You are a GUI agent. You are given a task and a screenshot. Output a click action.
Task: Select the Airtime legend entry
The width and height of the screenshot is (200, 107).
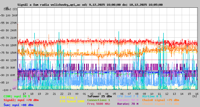(x=152, y=96)
